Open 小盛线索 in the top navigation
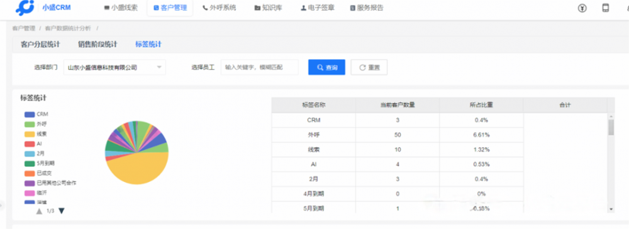 click(120, 8)
